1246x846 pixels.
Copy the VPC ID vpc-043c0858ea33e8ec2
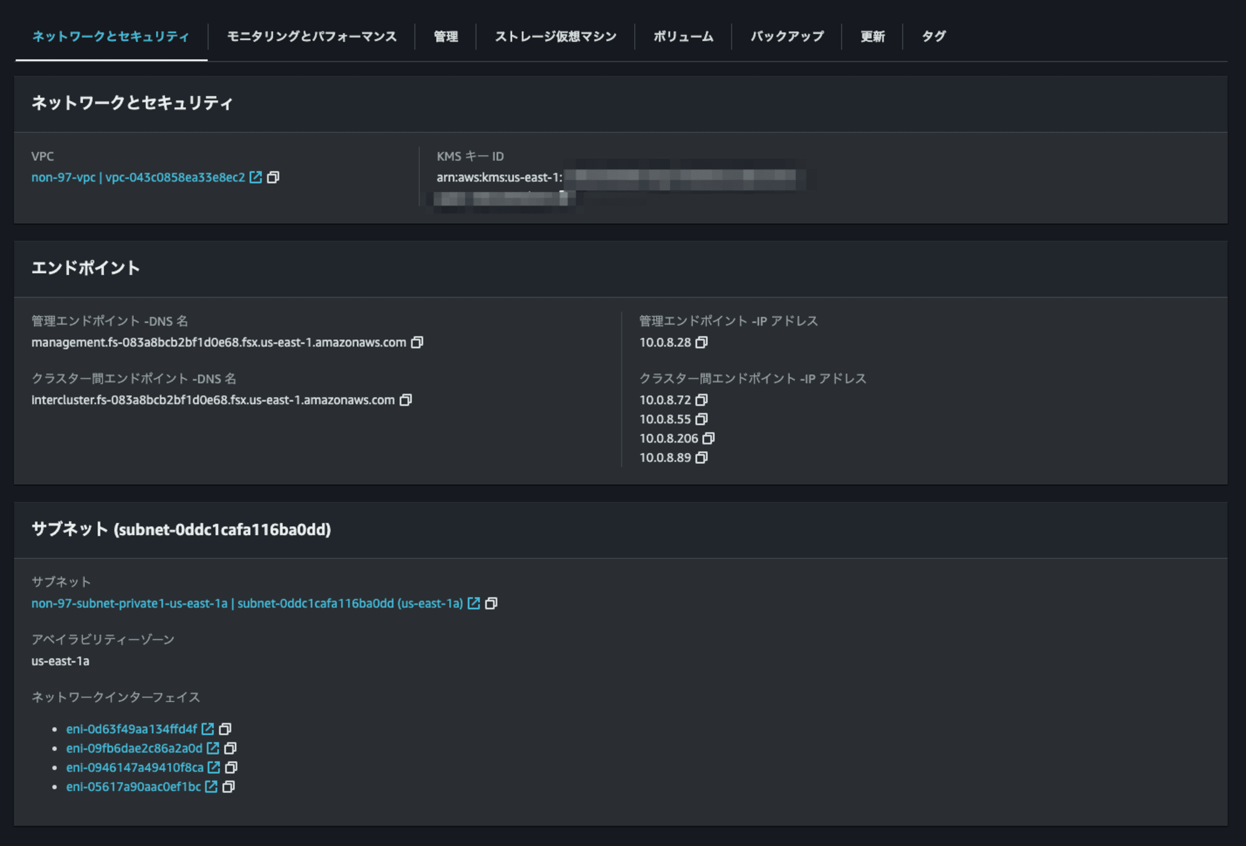273,178
